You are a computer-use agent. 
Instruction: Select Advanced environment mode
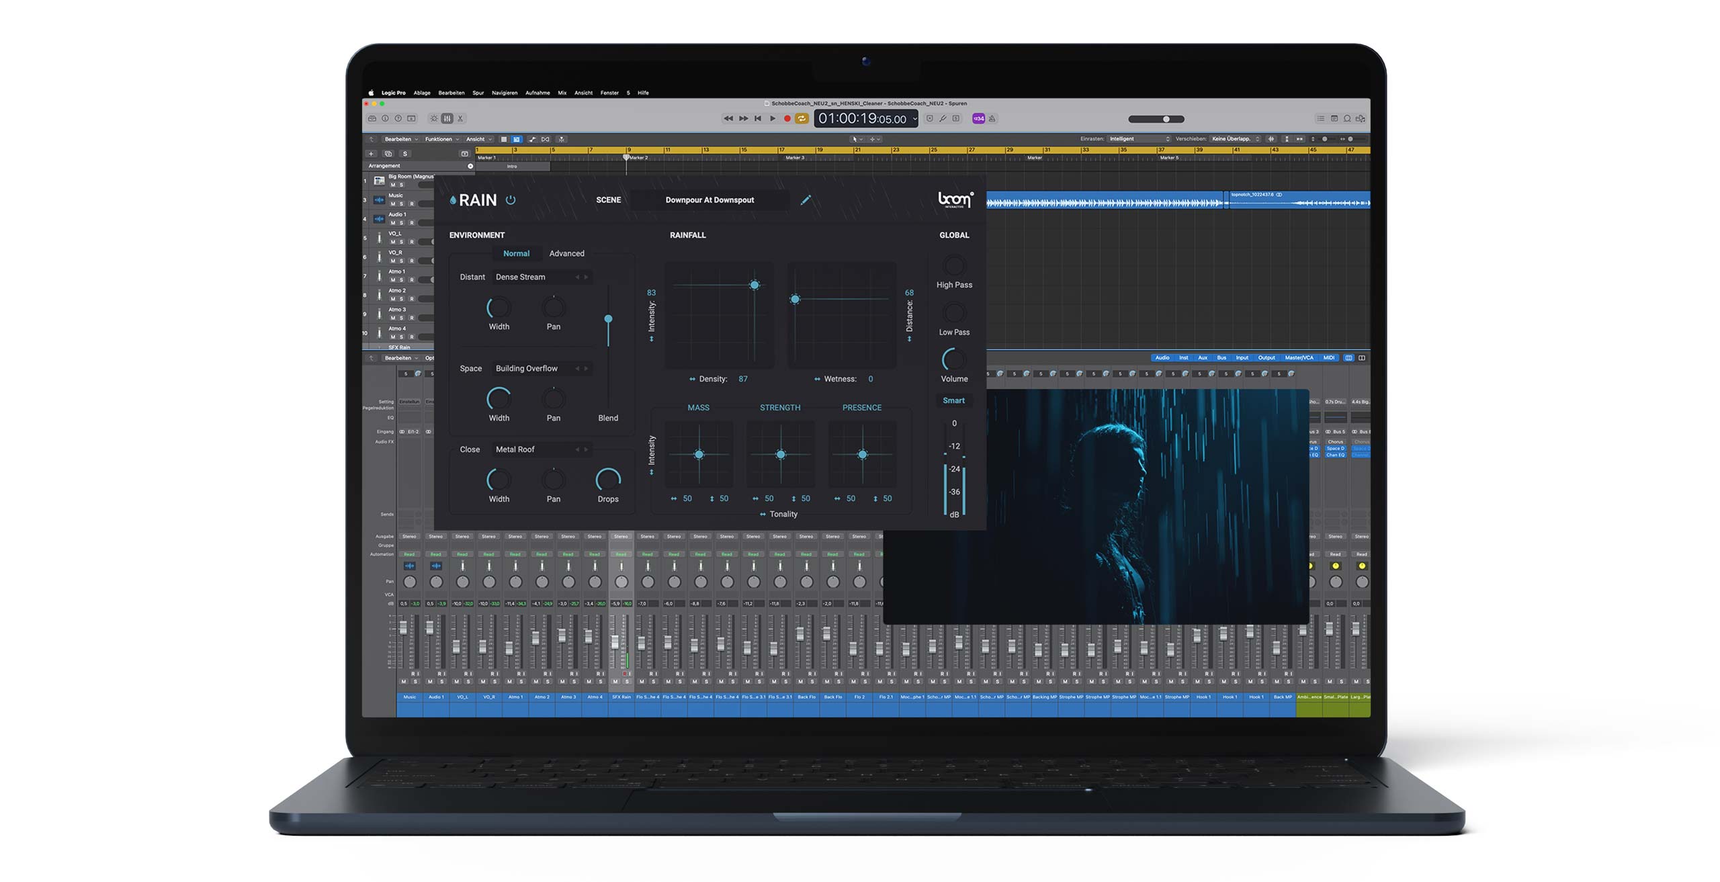566,253
